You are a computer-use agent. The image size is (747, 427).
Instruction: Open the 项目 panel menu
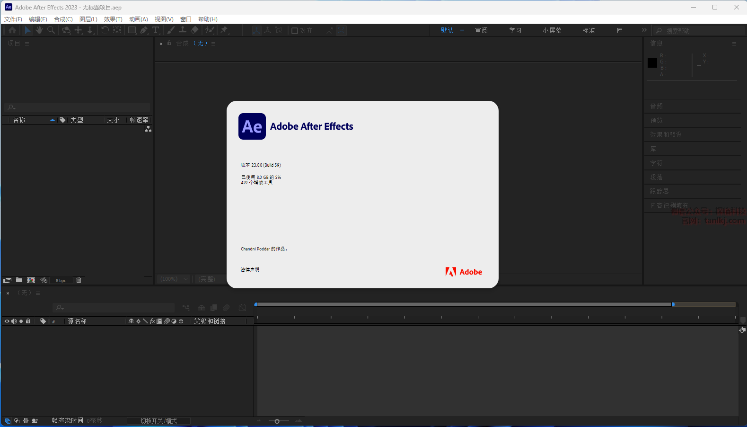coord(27,44)
